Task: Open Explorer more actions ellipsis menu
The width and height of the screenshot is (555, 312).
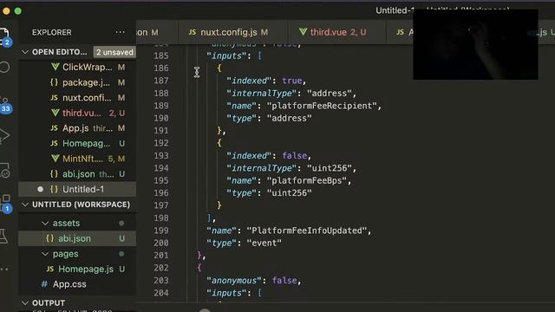Action: (120, 32)
